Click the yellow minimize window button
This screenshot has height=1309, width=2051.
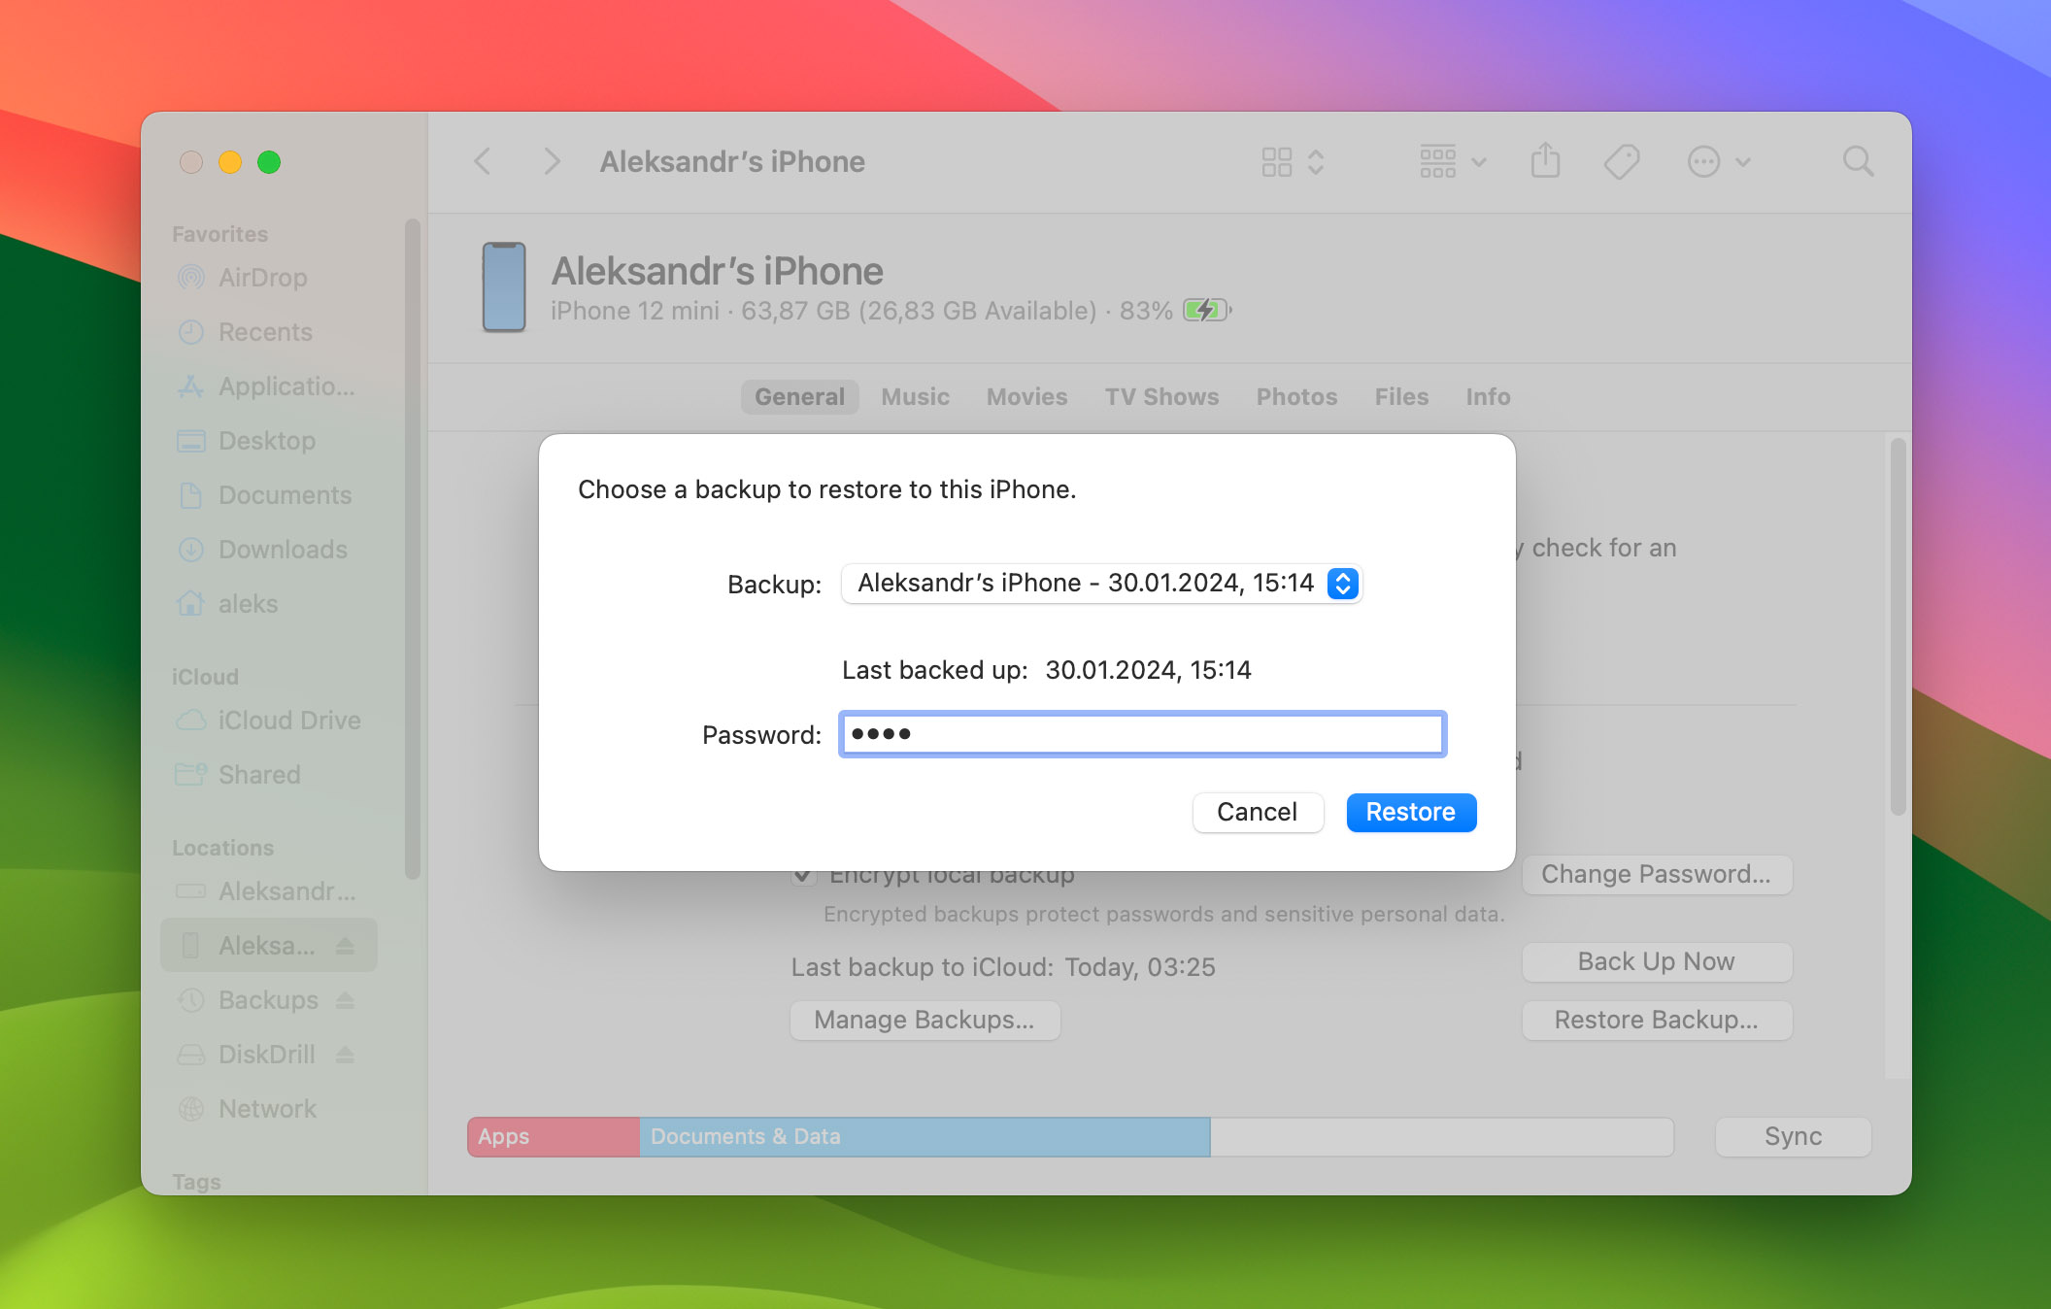pos(230,162)
